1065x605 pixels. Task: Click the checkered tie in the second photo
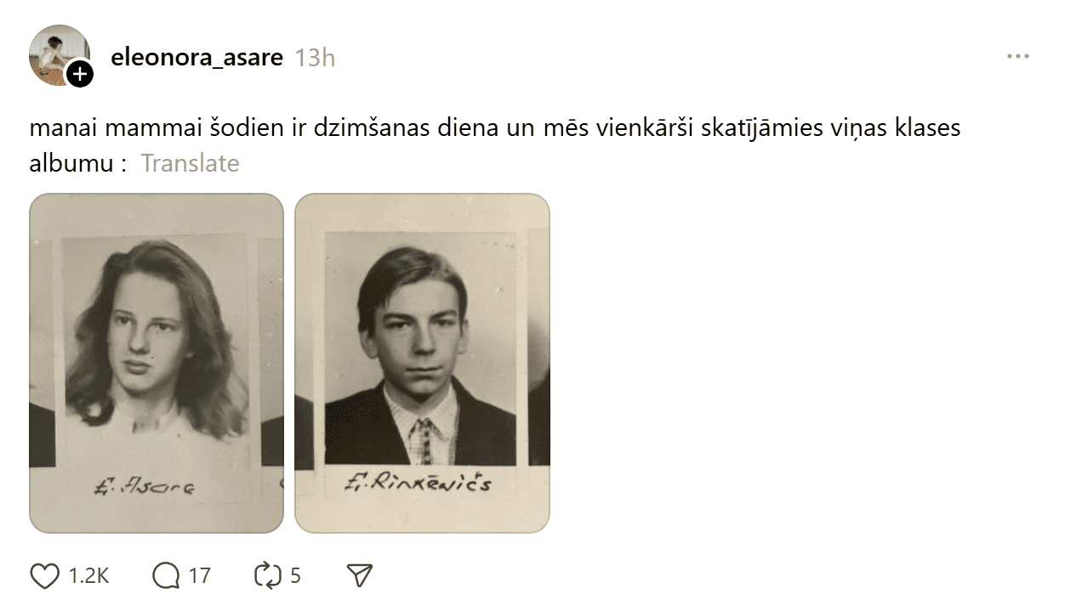[x=422, y=441]
